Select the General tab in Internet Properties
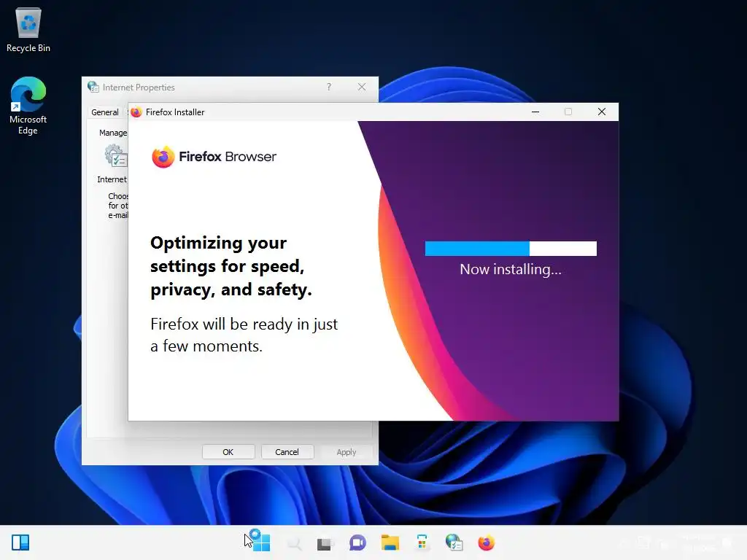 pos(105,112)
